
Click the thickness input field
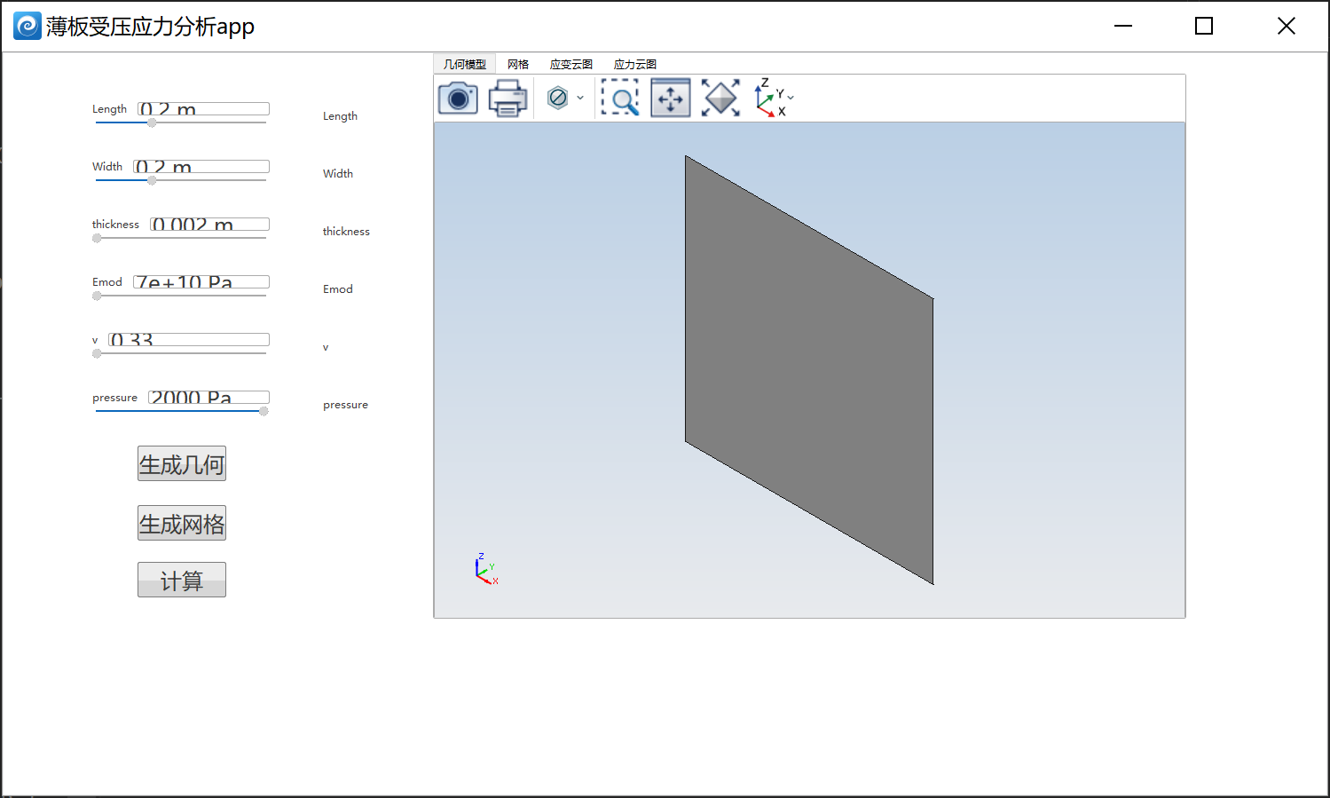[209, 224]
